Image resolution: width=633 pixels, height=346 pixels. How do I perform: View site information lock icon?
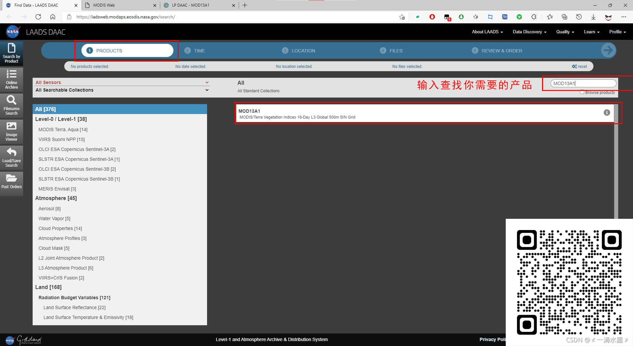(69, 17)
